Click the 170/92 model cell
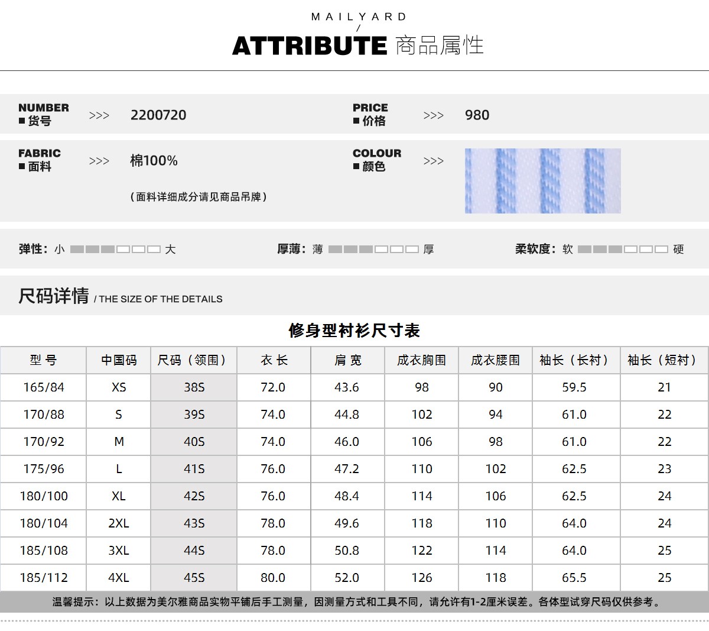709x631 pixels. (x=44, y=442)
